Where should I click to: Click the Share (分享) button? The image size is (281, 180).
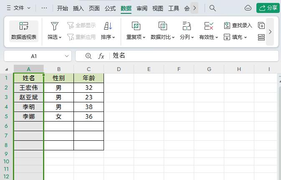tap(268, 8)
